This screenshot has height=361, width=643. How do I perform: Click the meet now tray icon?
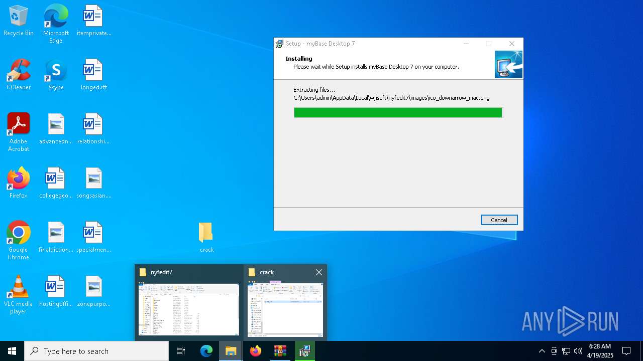point(554,351)
